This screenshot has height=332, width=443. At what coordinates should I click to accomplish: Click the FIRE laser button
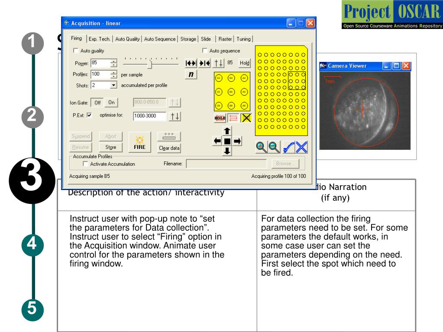(x=139, y=142)
